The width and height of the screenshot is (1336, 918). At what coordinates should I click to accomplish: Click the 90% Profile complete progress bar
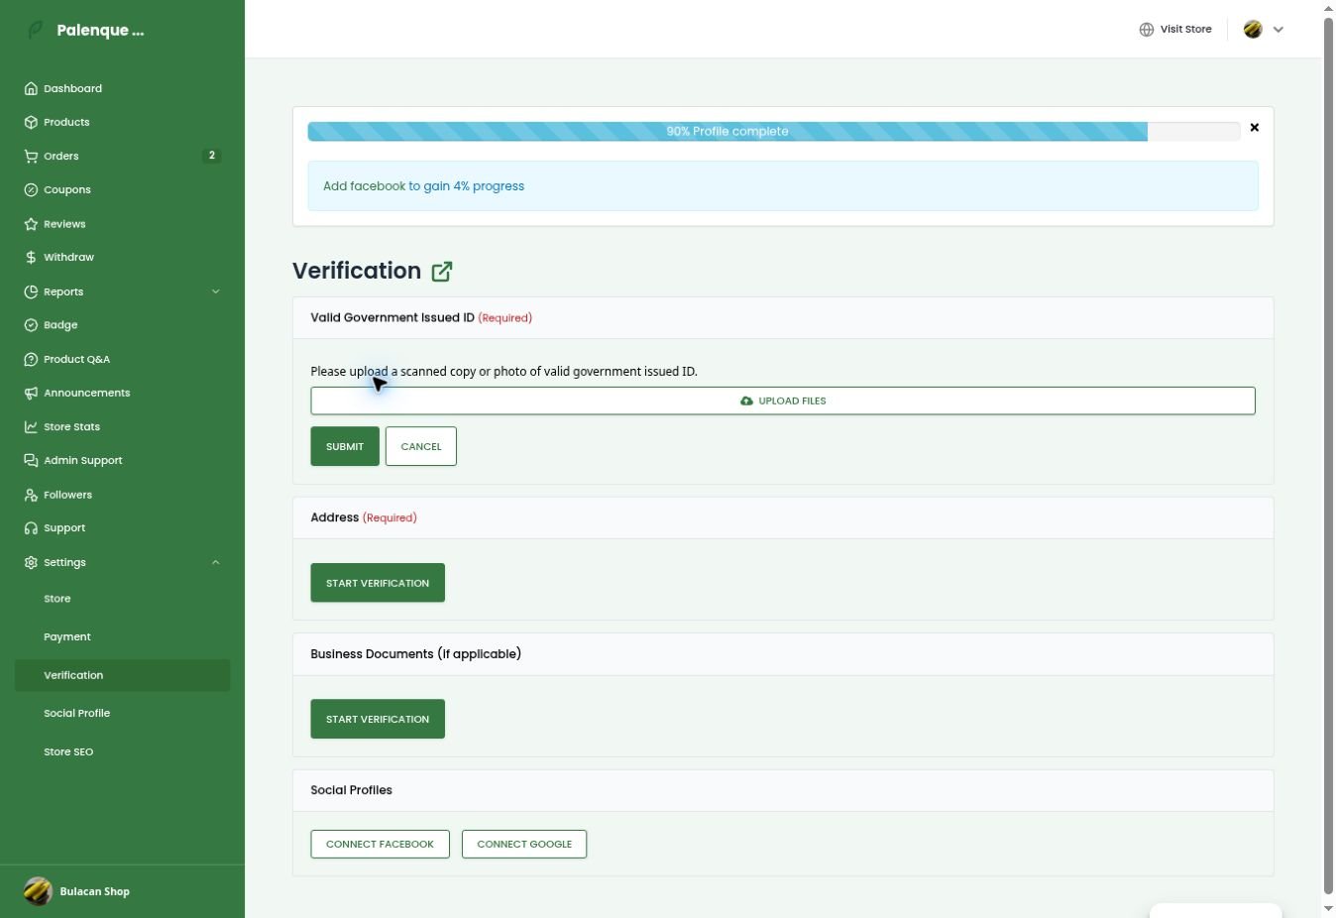(774, 131)
